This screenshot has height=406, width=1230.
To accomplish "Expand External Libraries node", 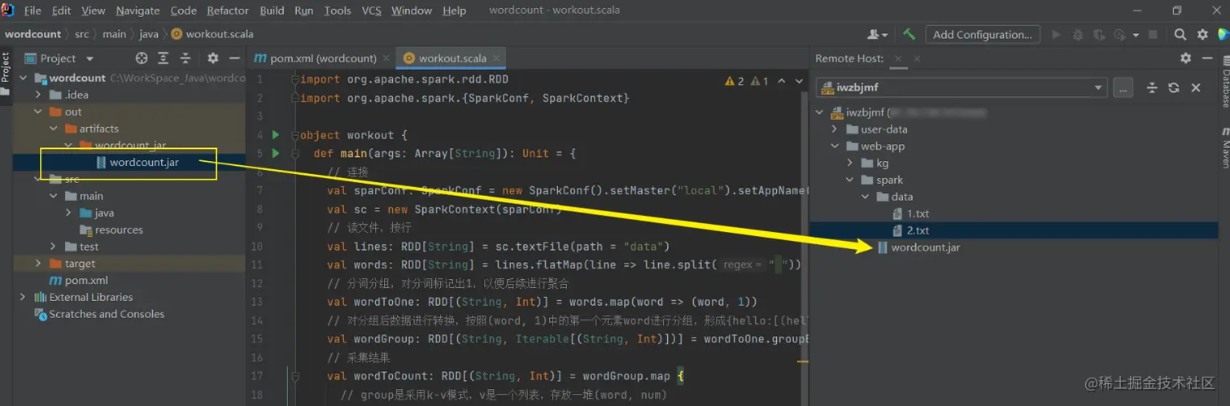I will tap(23, 297).
